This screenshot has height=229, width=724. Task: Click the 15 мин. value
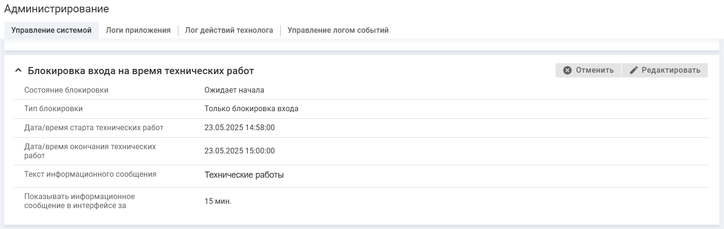[x=218, y=201]
